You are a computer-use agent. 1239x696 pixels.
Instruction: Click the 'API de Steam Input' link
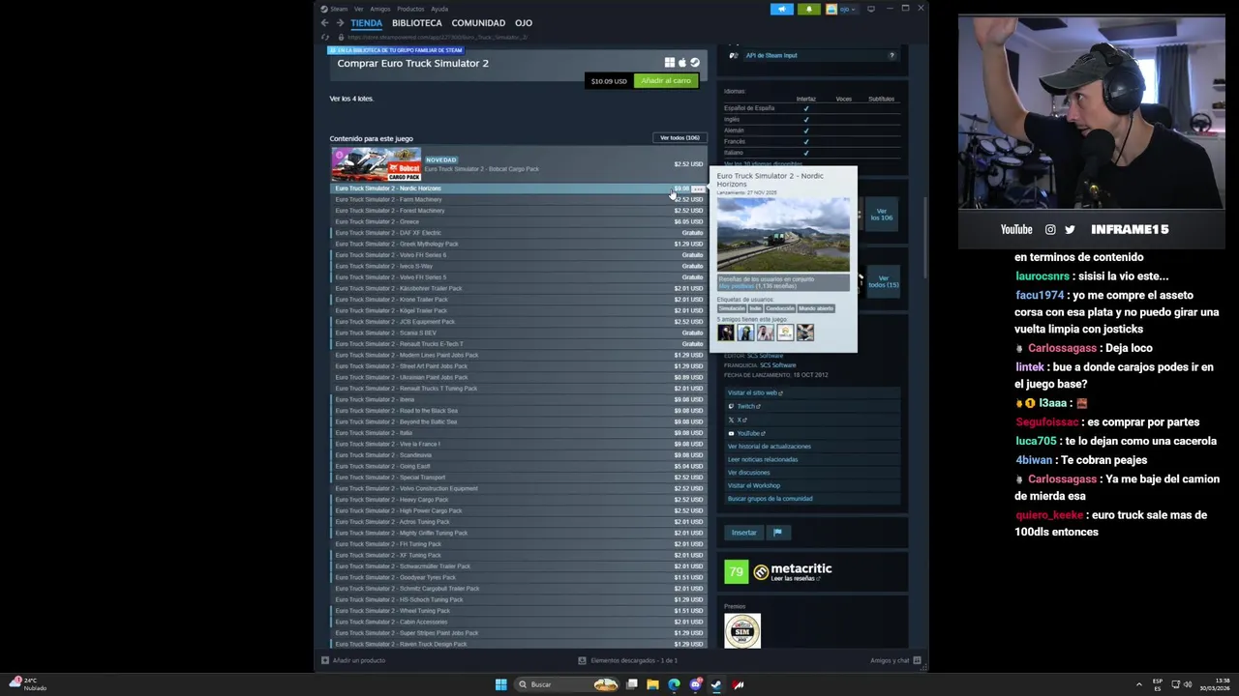point(771,55)
